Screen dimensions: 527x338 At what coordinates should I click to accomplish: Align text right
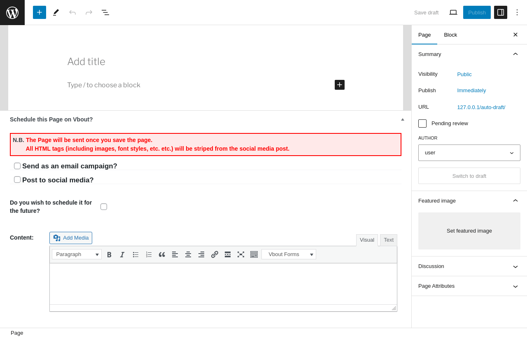click(201, 254)
